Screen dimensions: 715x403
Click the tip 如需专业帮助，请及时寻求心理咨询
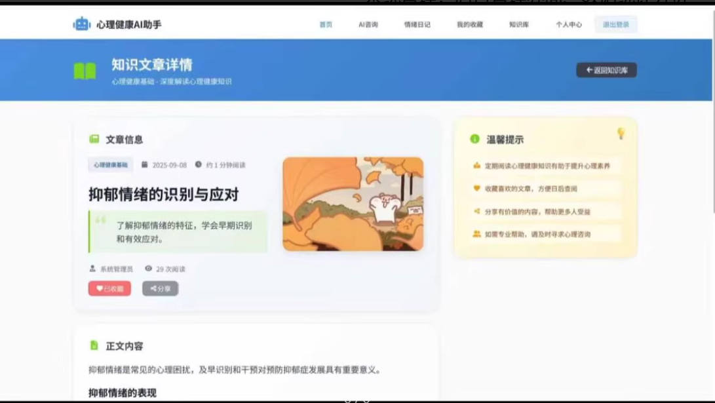point(537,235)
